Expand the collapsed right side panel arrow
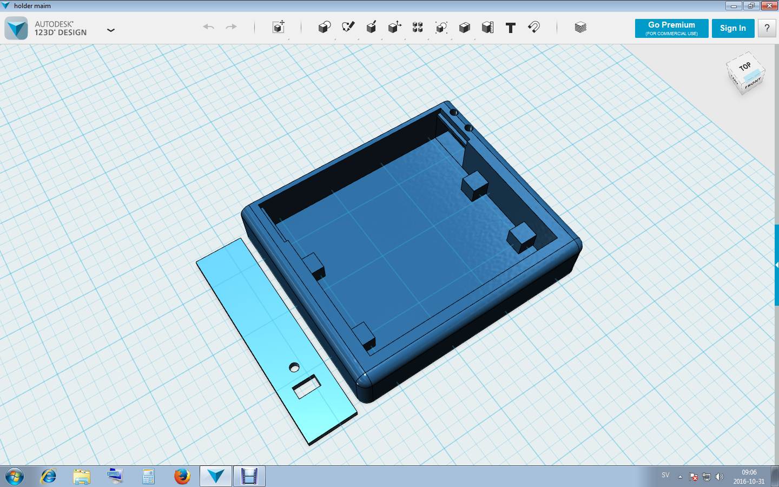 coord(777,265)
